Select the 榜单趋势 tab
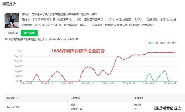This screenshot has height=112, width=185. point(29,33)
